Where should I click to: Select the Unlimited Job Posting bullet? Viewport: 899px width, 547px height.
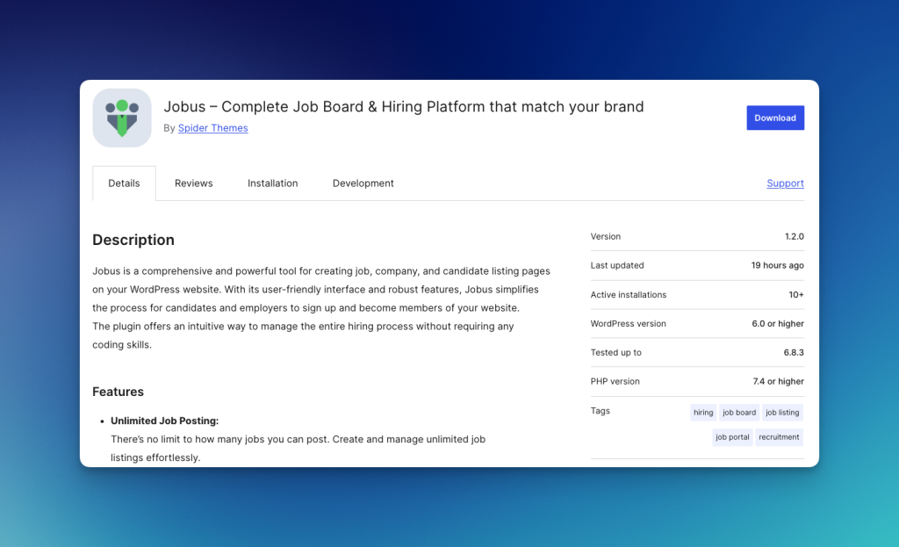pos(164,421)
